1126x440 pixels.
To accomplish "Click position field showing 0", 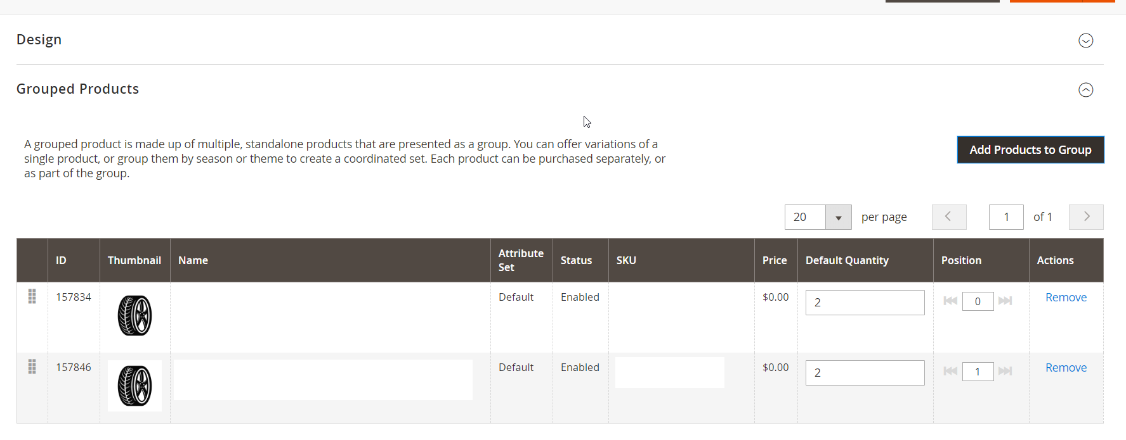I will pos(977,301).
